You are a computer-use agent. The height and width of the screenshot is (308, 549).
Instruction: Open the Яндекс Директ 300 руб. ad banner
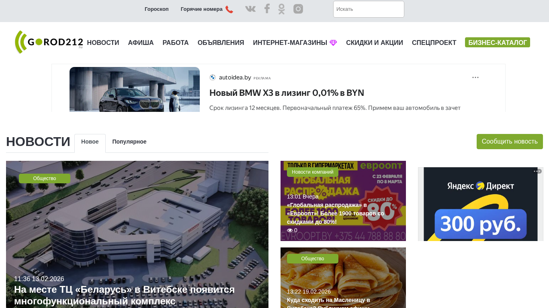tap(481, 204)
